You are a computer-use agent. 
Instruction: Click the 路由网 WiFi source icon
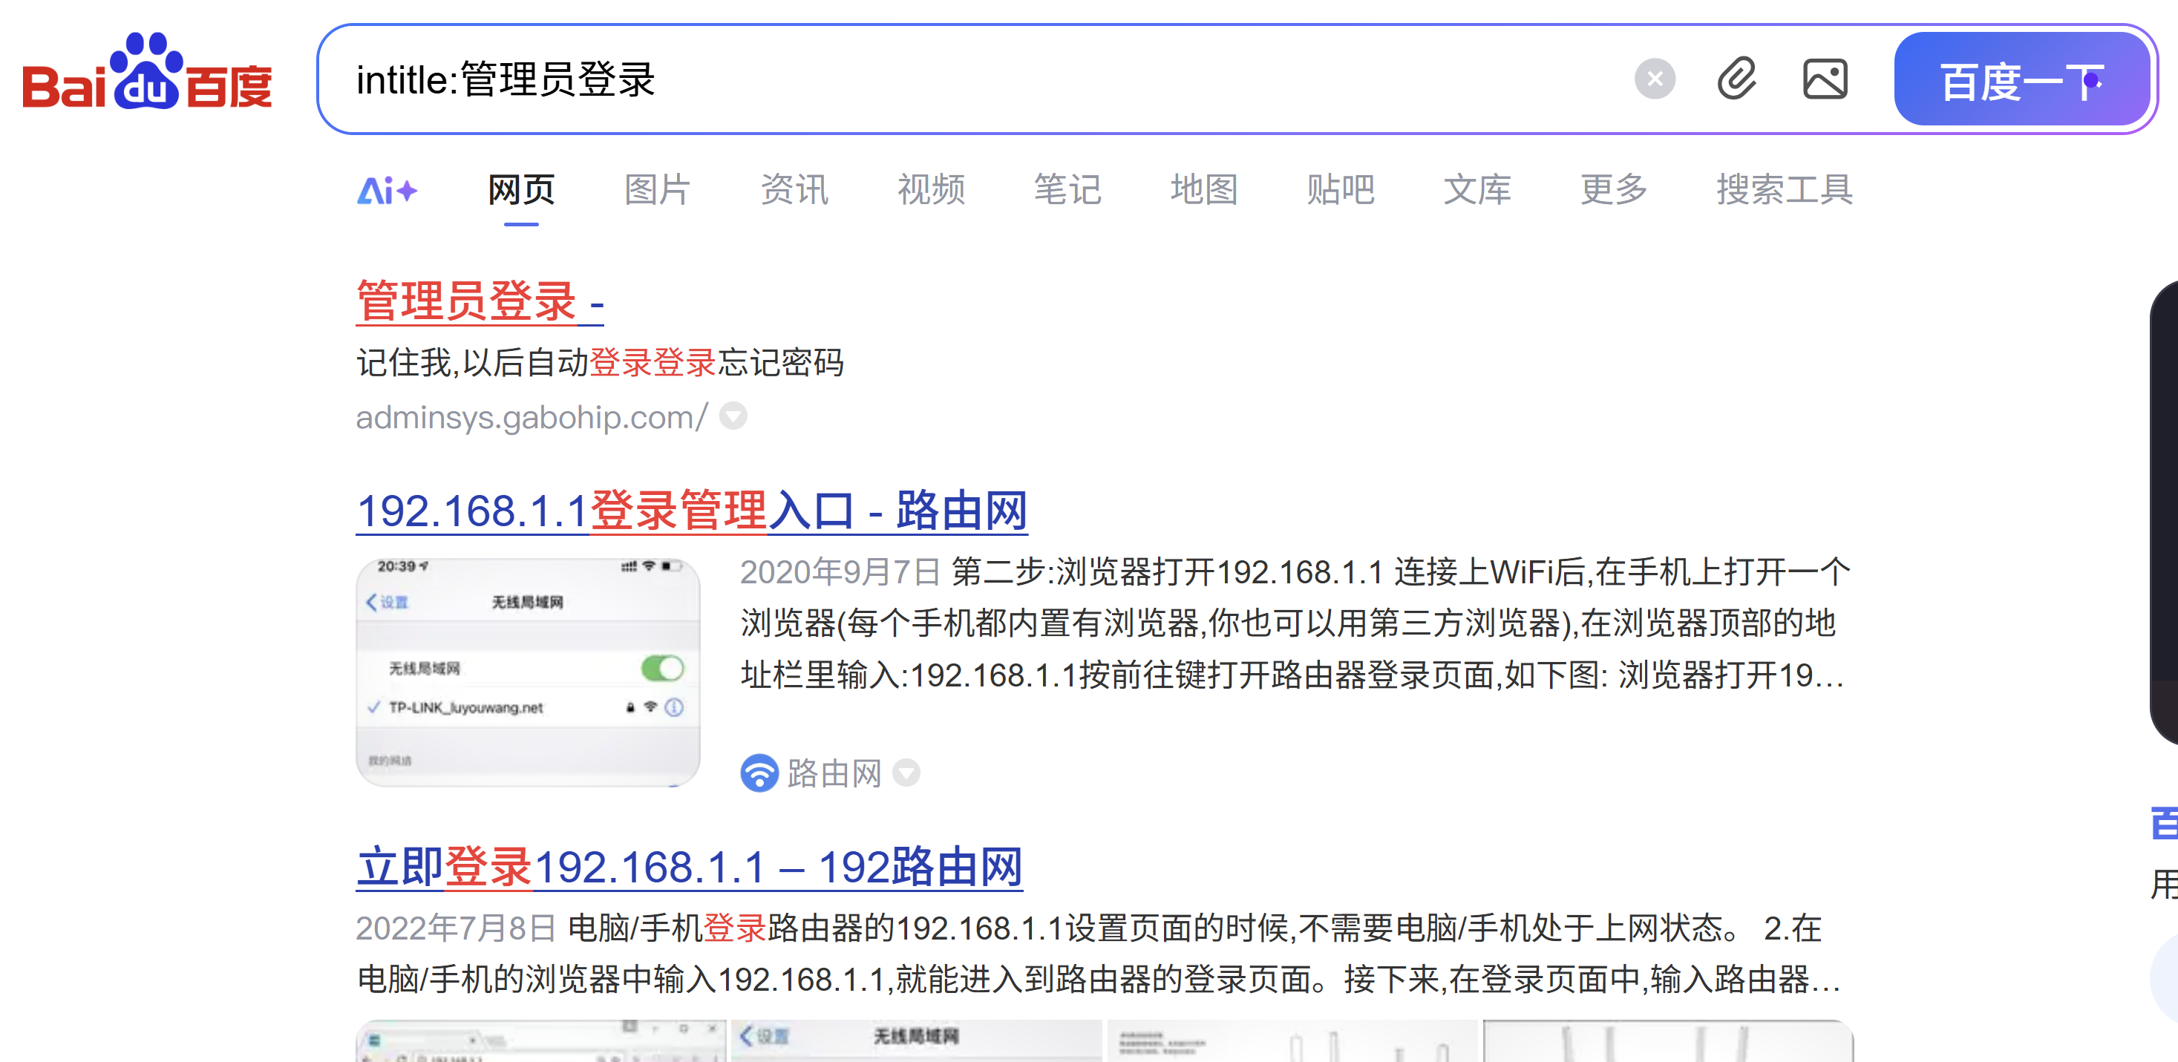point(759,773)
